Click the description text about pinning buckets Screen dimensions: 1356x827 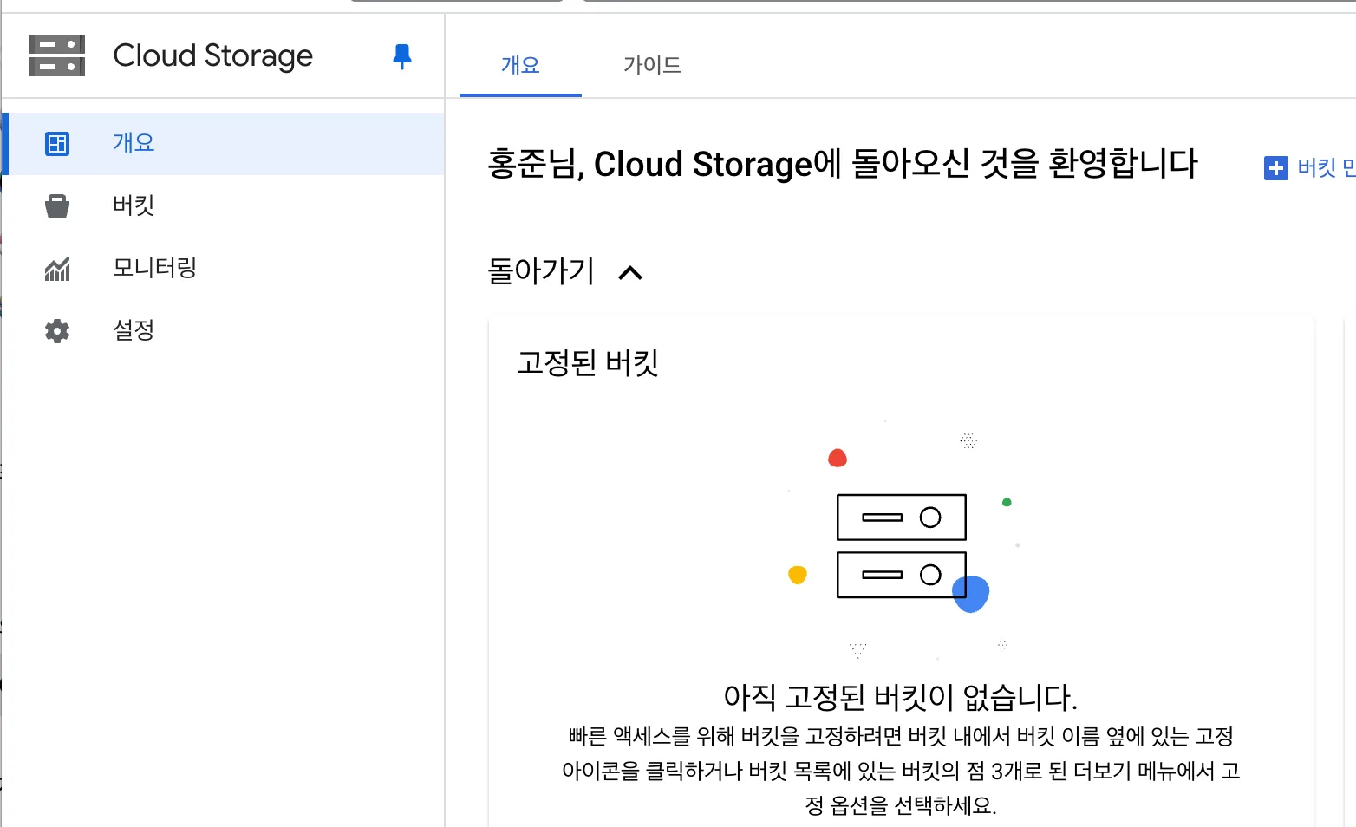(x=901, y=771)
